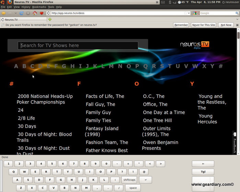The width and height of the screenshot is (240, 192).
Task: Click the neuros TV Alpha logo
Action: pyautogui.click(x=194, y=45)
